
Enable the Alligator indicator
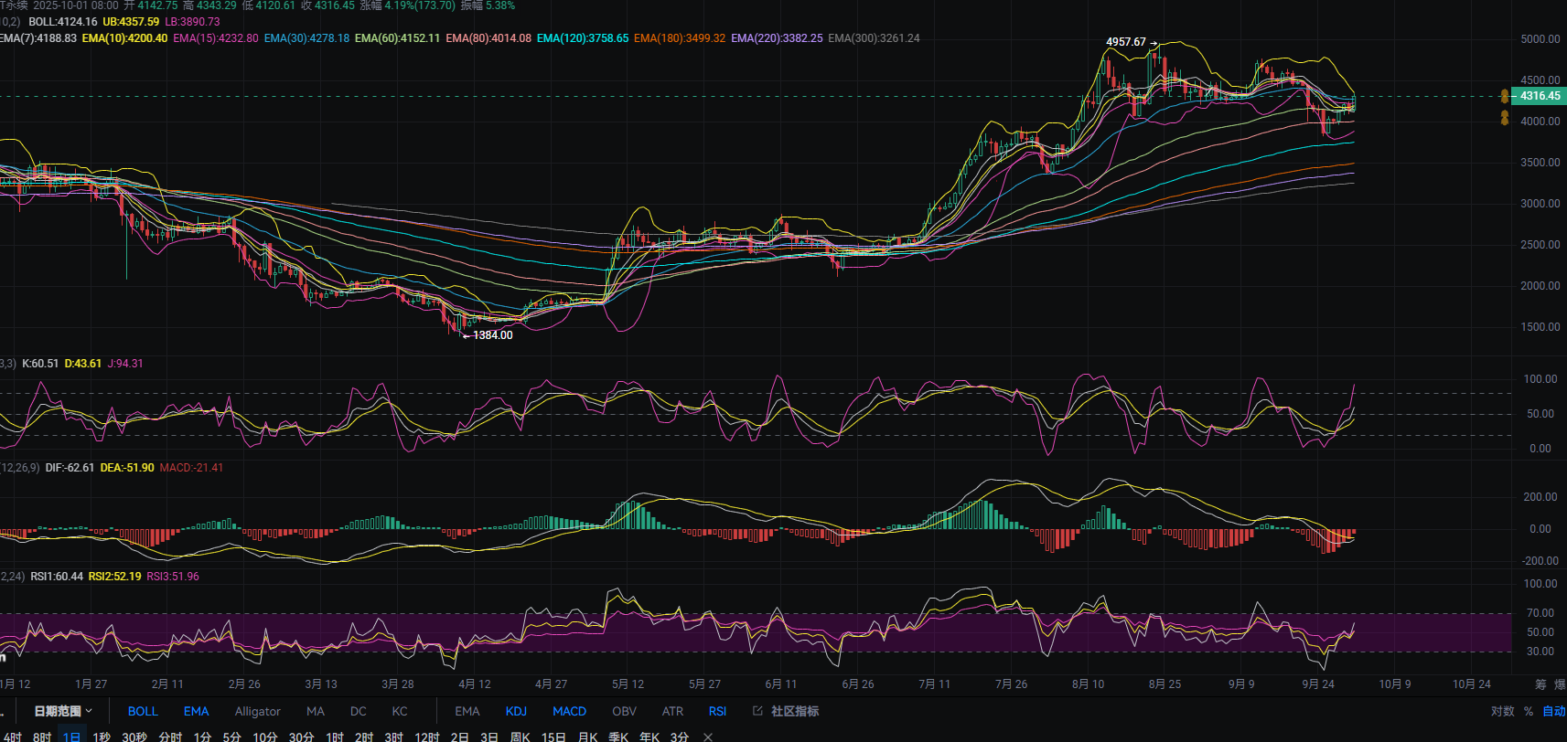(257, 711)
